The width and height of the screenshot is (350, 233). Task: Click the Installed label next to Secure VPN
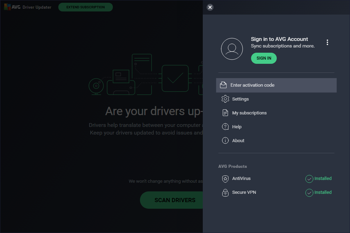(x=323, y=192)
